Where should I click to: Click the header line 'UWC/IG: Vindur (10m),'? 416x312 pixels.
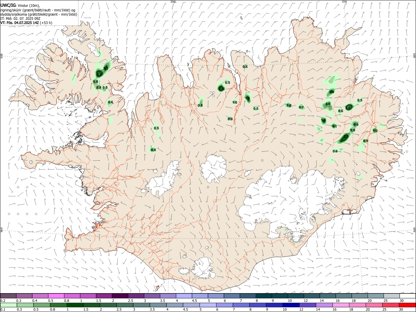[x=20, y=6]
